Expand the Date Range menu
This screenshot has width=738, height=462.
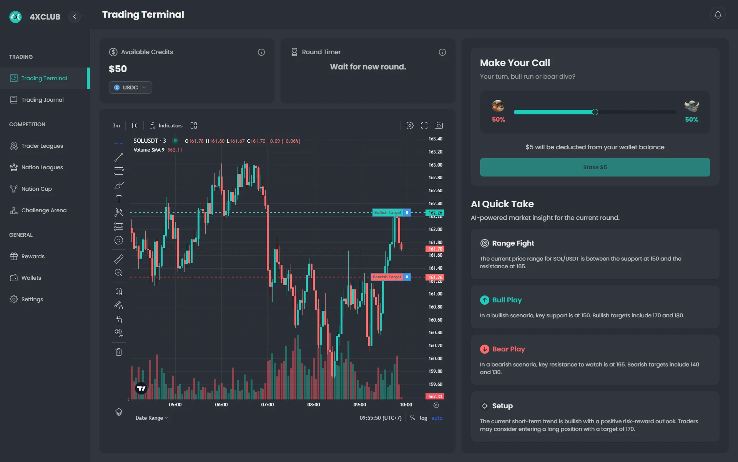click(152, 418)
